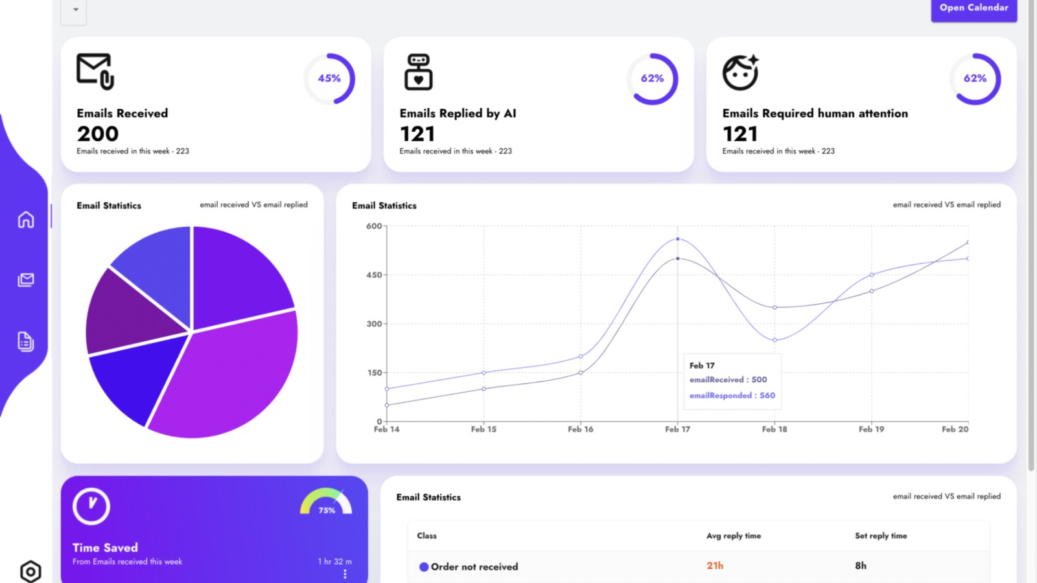This screenshot has height=583, width=1037.
Task: Click the Emails Replied by AI title
Action: click(x=458, y=113)
